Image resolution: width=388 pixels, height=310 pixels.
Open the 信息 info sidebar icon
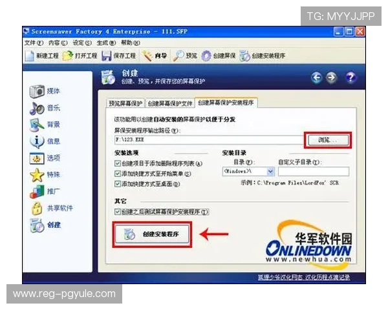point(37,141)
